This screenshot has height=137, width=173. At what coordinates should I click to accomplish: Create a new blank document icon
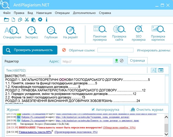tap(13, 20)
